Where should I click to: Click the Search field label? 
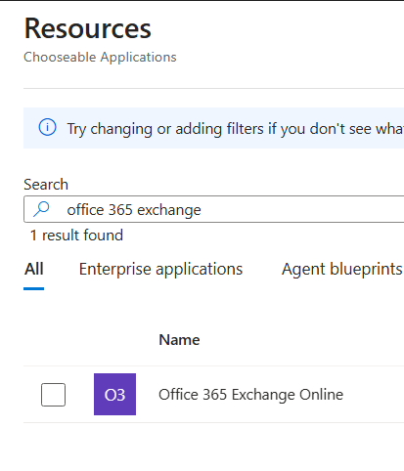(46, 185)
